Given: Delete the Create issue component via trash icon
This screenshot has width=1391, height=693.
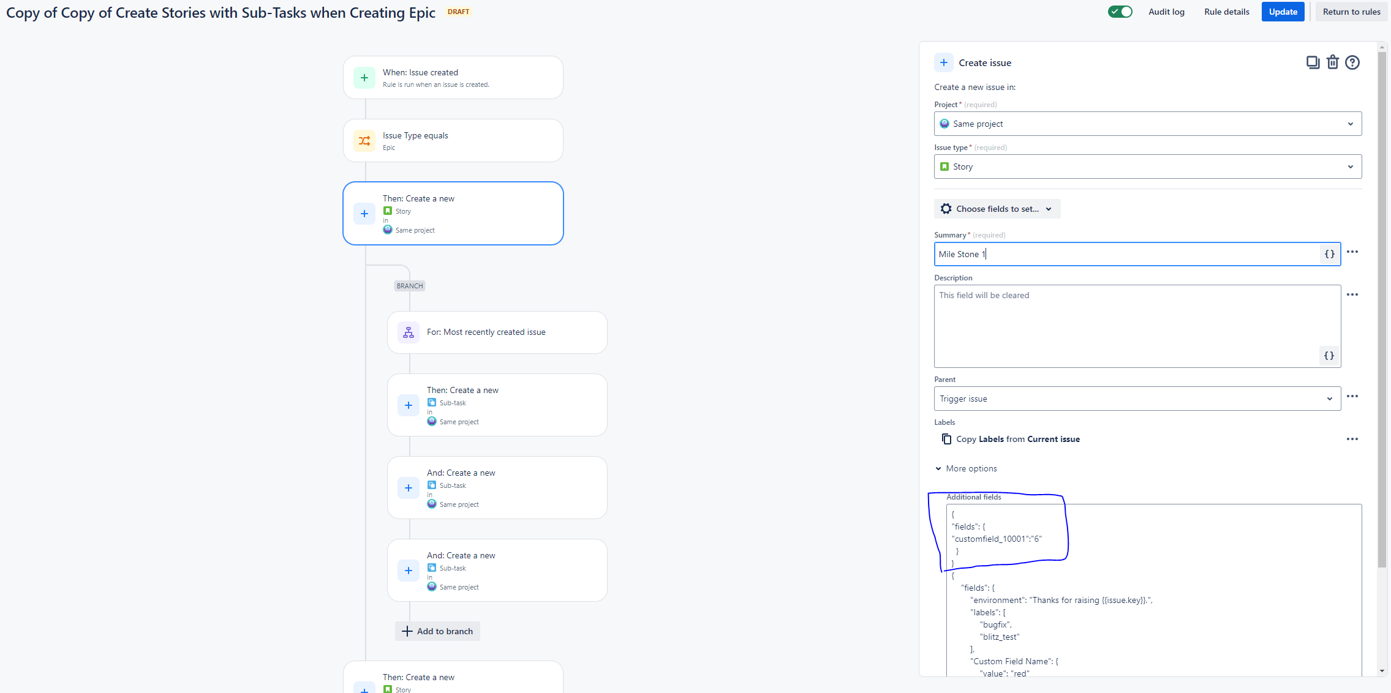Looking at the screenshot, I should [x=1333, y=62].
